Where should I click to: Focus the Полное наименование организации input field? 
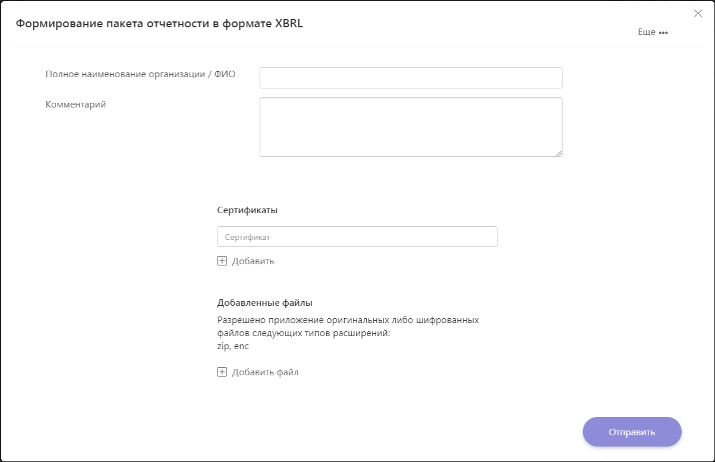pos(411,78)
